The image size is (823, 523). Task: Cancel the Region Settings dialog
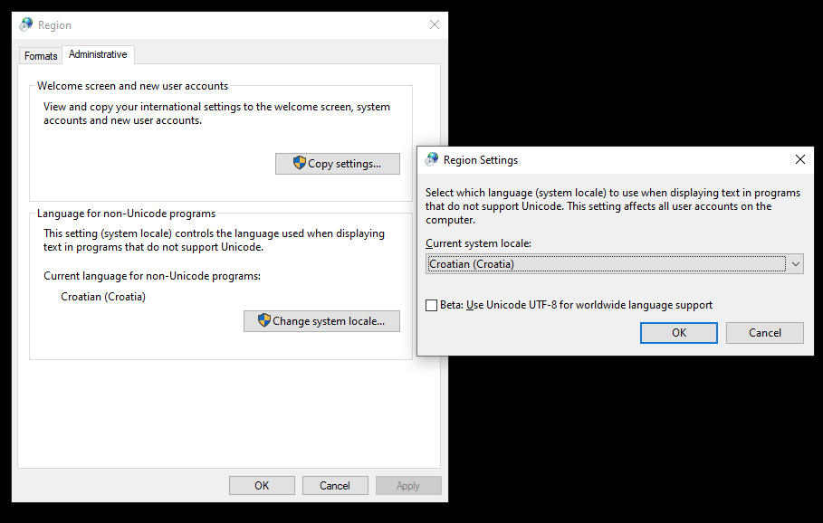click(765, 333)
